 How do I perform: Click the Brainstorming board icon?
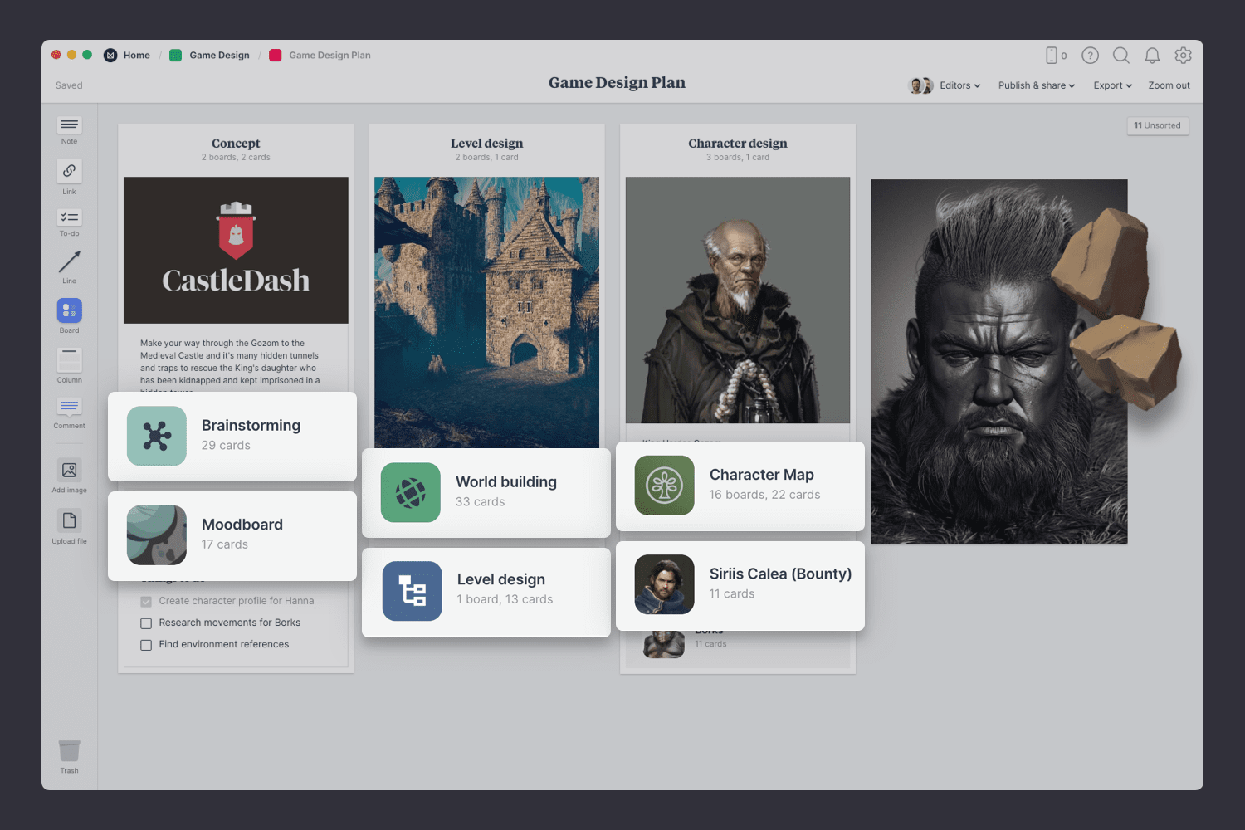(157, 436)
